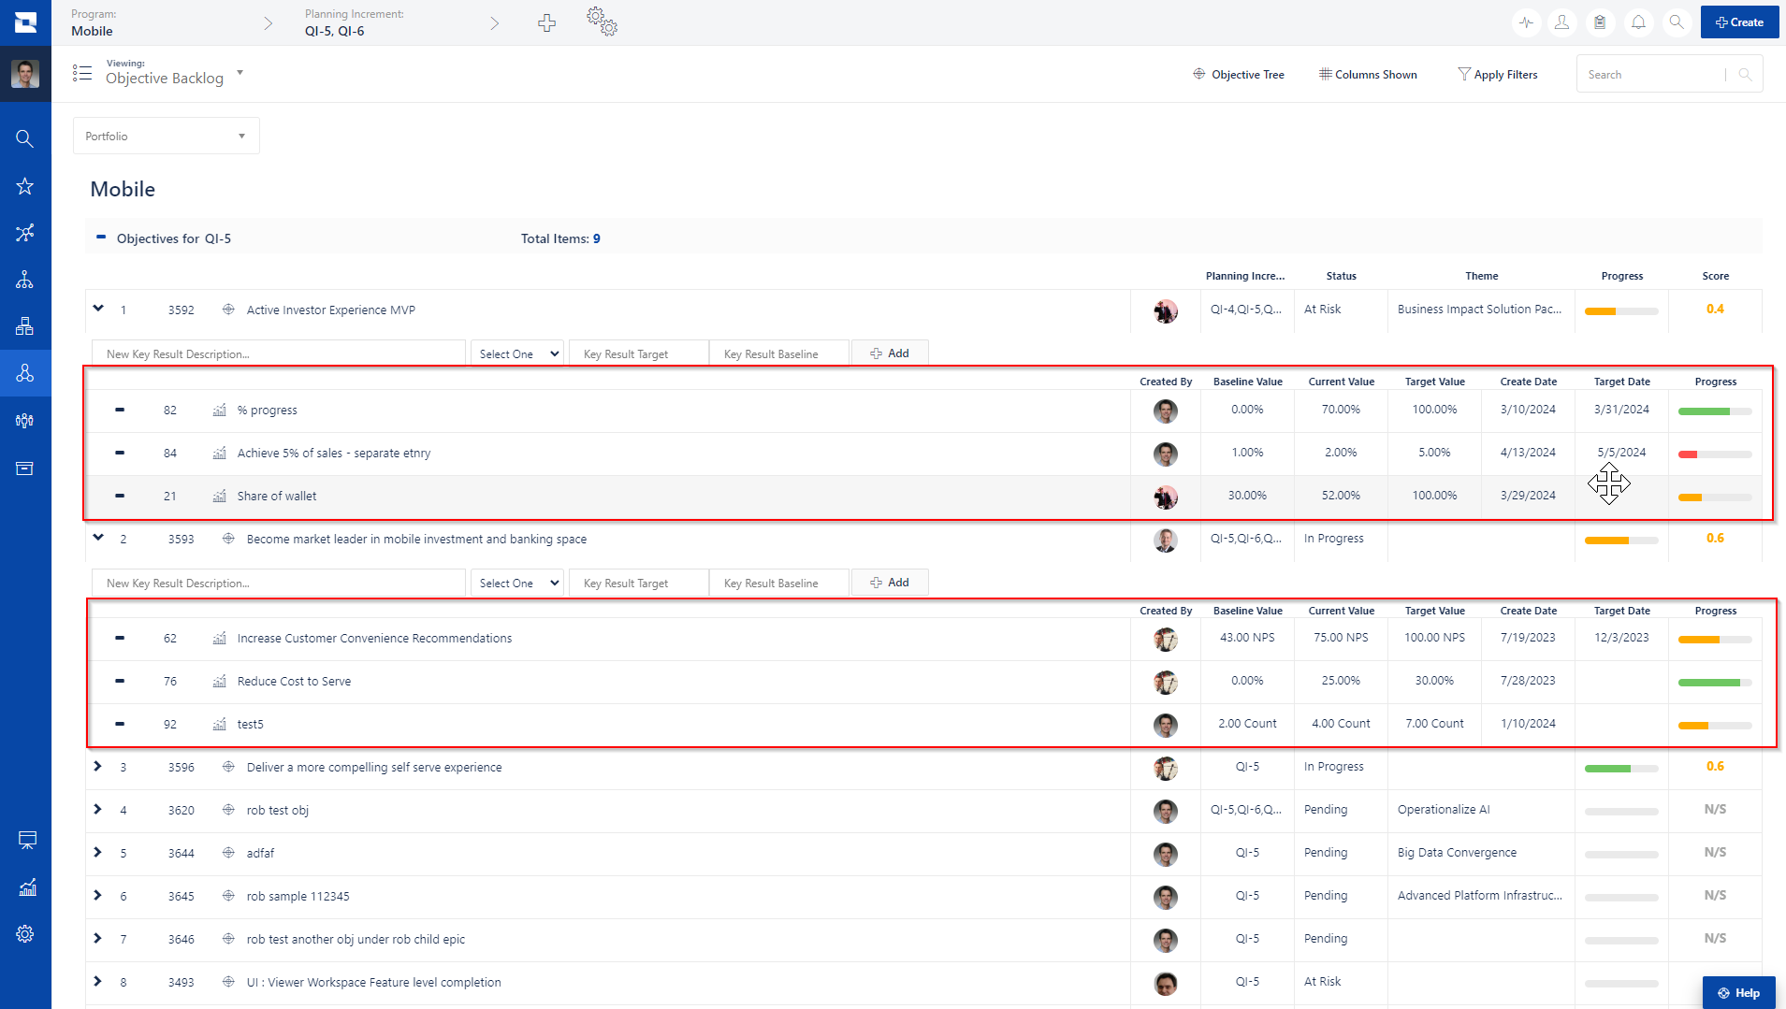The width and height of the screenshot is (1786, 1009).
Task: Open the presentation screen icon in sidebar
Action: [27, 840]
